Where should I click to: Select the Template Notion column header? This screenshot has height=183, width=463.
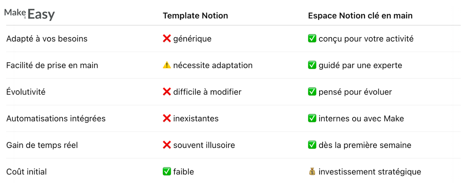click(x=195, y=15)
